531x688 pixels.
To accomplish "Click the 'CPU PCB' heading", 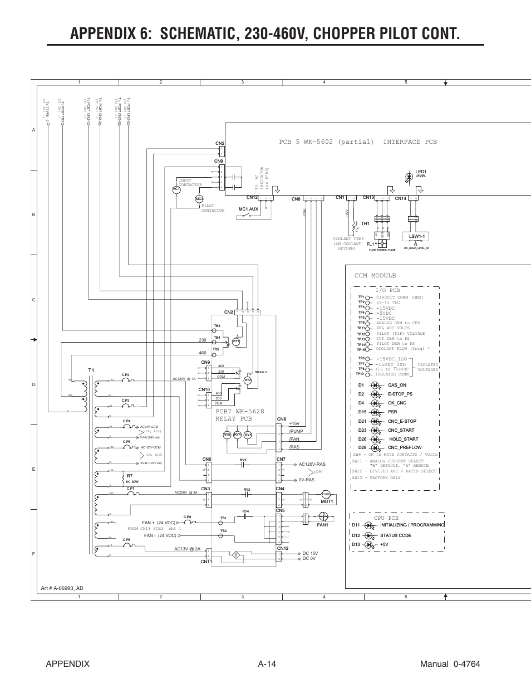I will click(x=386, y=518).
